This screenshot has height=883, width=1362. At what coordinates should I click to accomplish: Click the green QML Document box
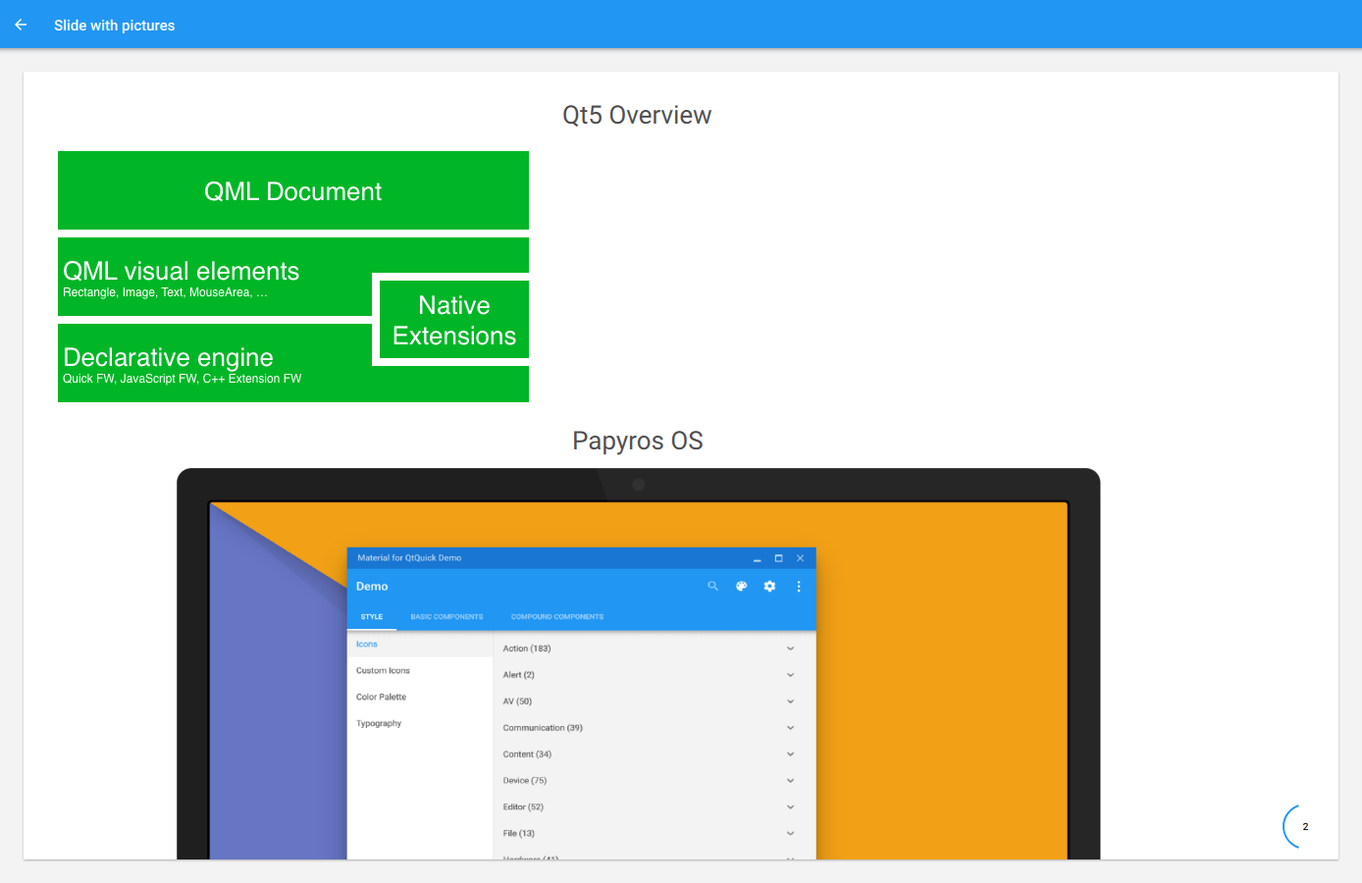click(293, 190)
